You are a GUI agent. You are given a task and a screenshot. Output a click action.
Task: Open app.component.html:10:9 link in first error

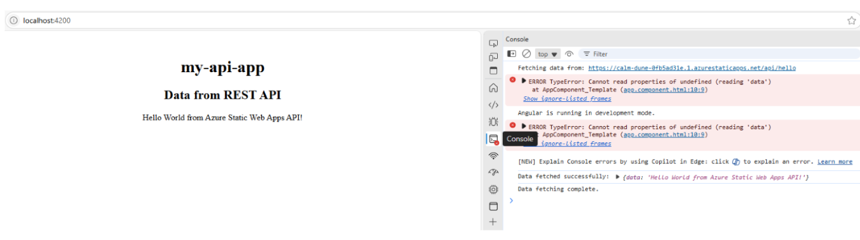(x=665, y=89)
